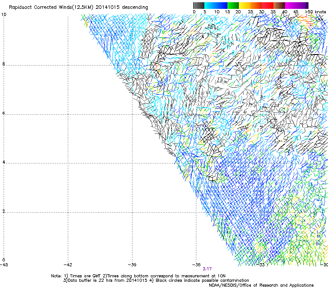
Task: Click the 'Rapidscat Corrected Winds' title text
Action: tap(40, 8)
